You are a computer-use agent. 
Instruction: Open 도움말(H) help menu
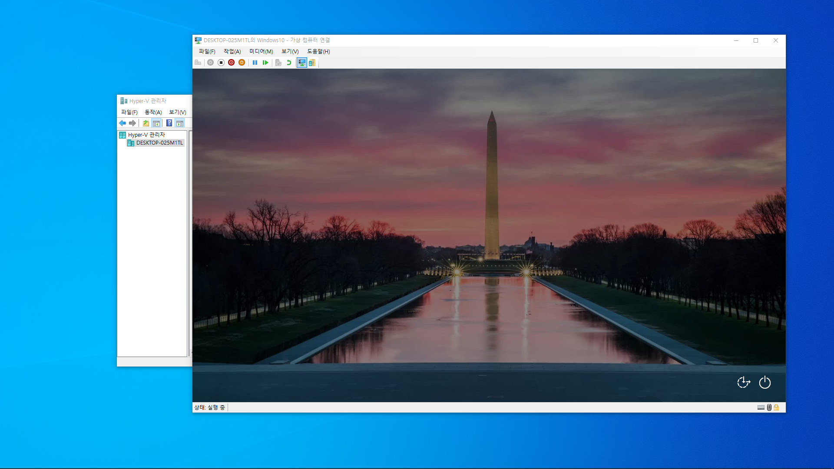[318, 51]
